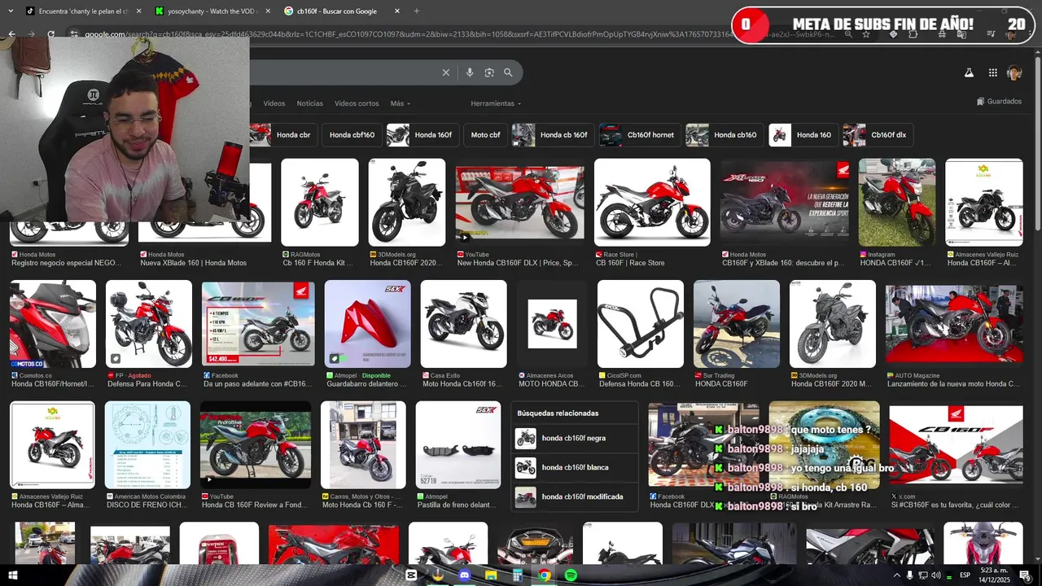Image resolution: width=1042 pixels, height=586 pixels.
Task: Open CapCut from the taskbar
Action: pos(411,575)
